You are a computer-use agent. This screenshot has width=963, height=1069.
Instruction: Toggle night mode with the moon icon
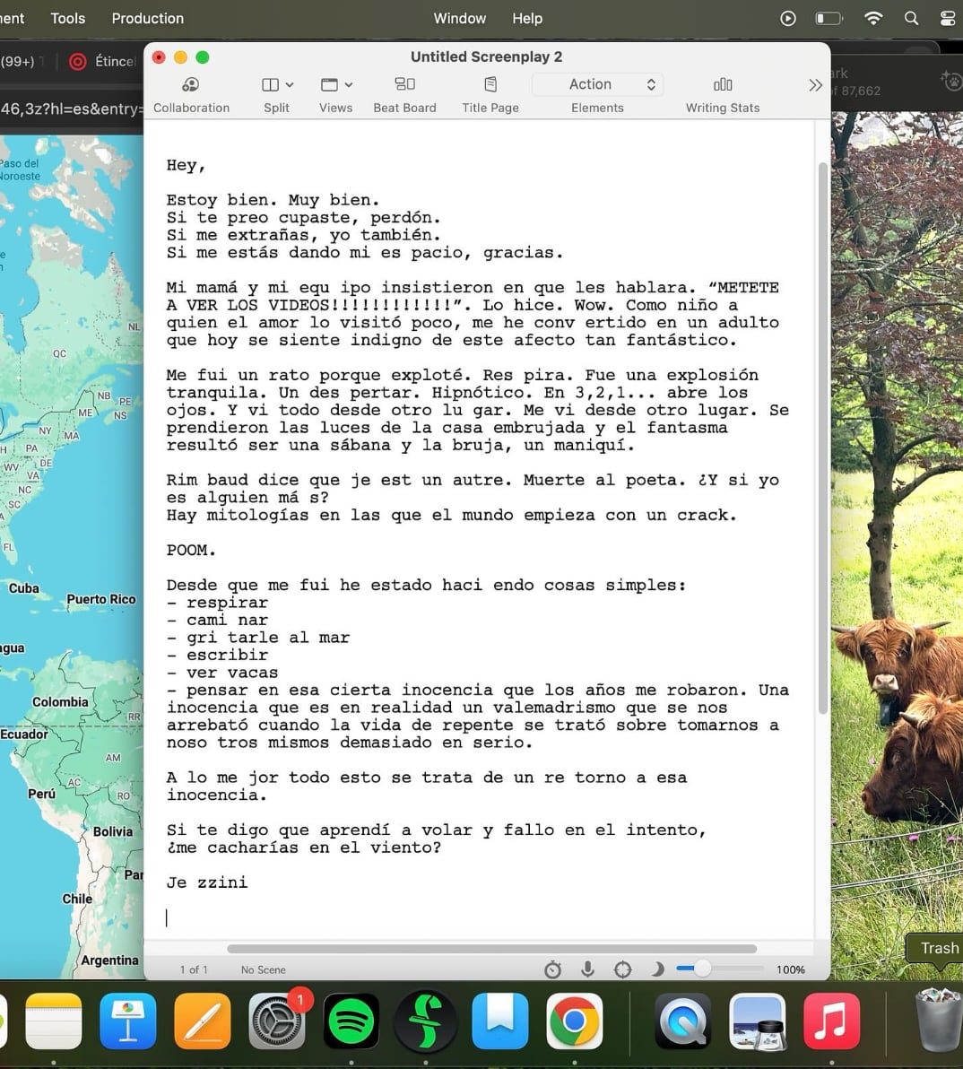click(x=657, y=969)
